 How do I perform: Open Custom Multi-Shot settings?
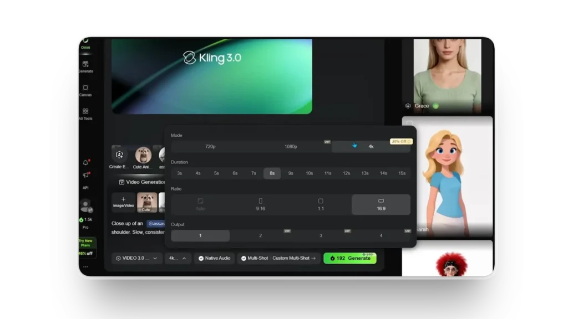click(294, 258)
